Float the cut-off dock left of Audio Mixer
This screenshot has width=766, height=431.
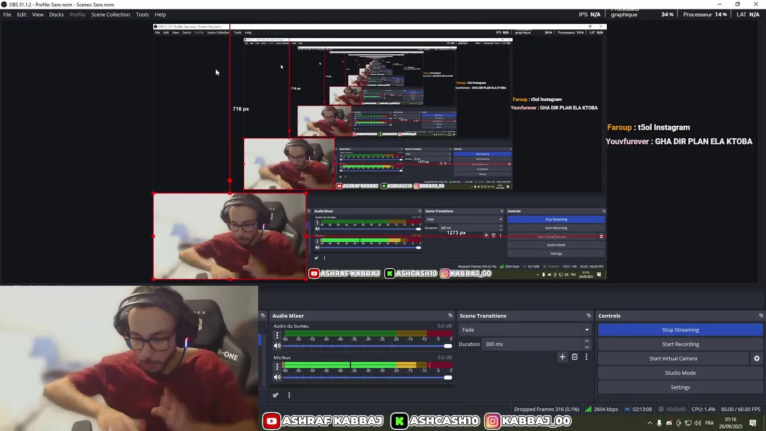pyautogui.click(x=262, y=315)
